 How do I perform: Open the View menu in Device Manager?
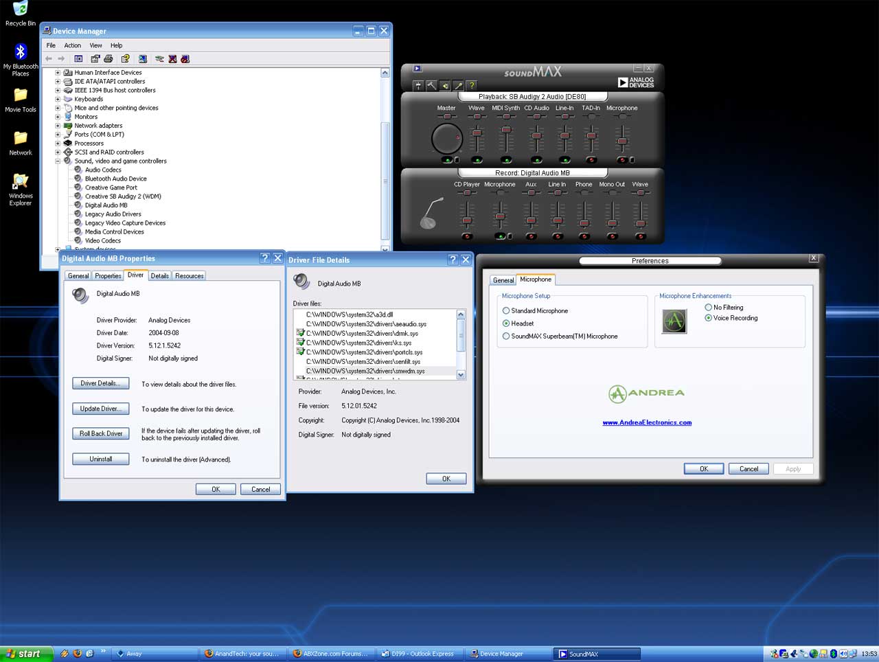(x=95, y=45)
